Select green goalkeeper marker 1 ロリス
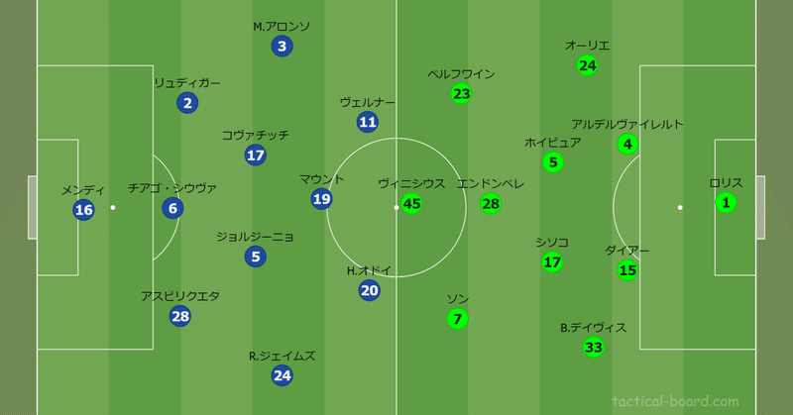 click(x=726, y=203)
